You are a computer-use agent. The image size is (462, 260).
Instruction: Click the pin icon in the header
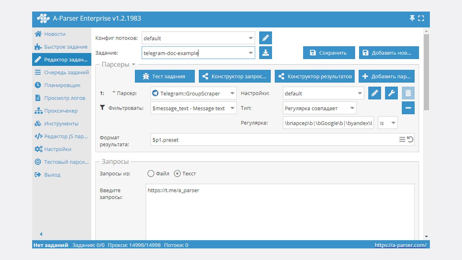pos(412,18)
